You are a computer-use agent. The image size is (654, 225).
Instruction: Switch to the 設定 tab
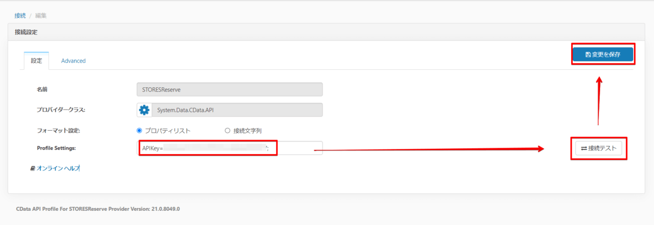click(x=37, y=61)
